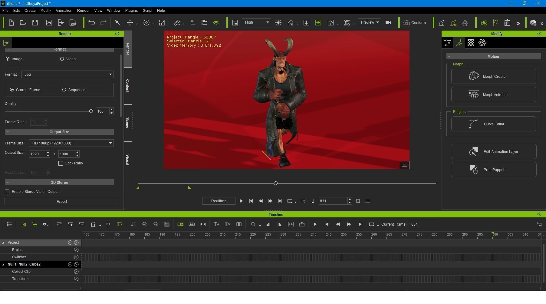Click Edit Animation Layer
The width and height of the screenshot is (546, 304).
(494, 152)
